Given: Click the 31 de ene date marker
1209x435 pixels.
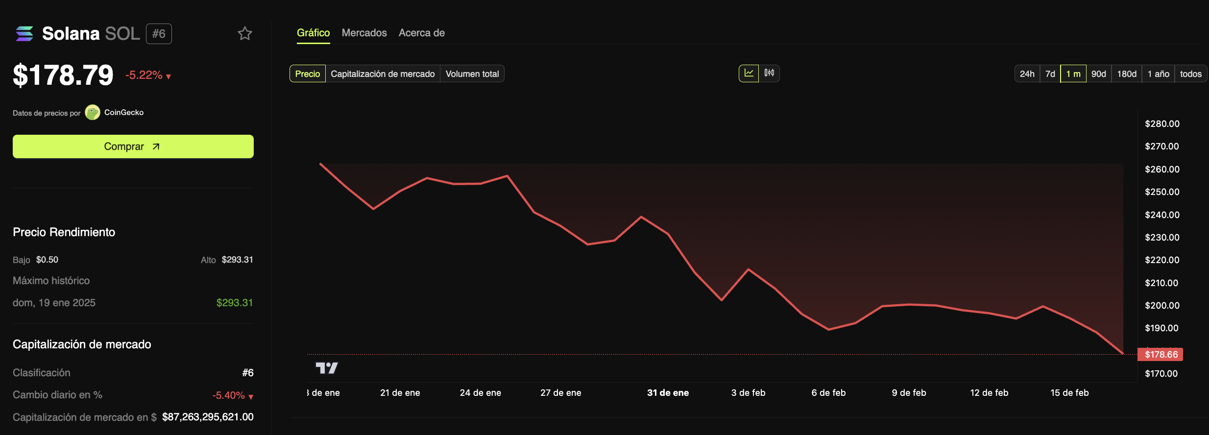Looking at the screenshot, I should (668, 393).
